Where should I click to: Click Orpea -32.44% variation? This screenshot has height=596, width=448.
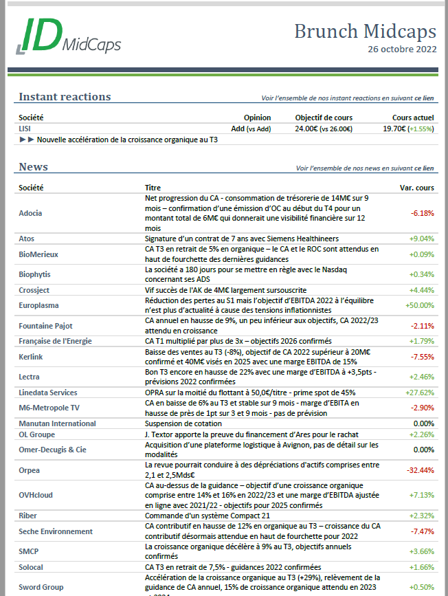click(x=421, y=471)
